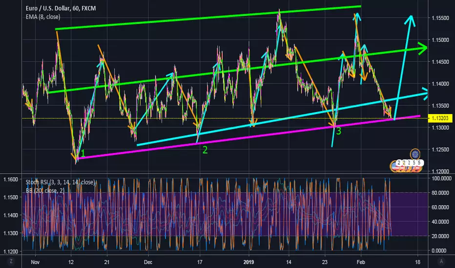Click the Feb label on time axis

coord(361,262)
